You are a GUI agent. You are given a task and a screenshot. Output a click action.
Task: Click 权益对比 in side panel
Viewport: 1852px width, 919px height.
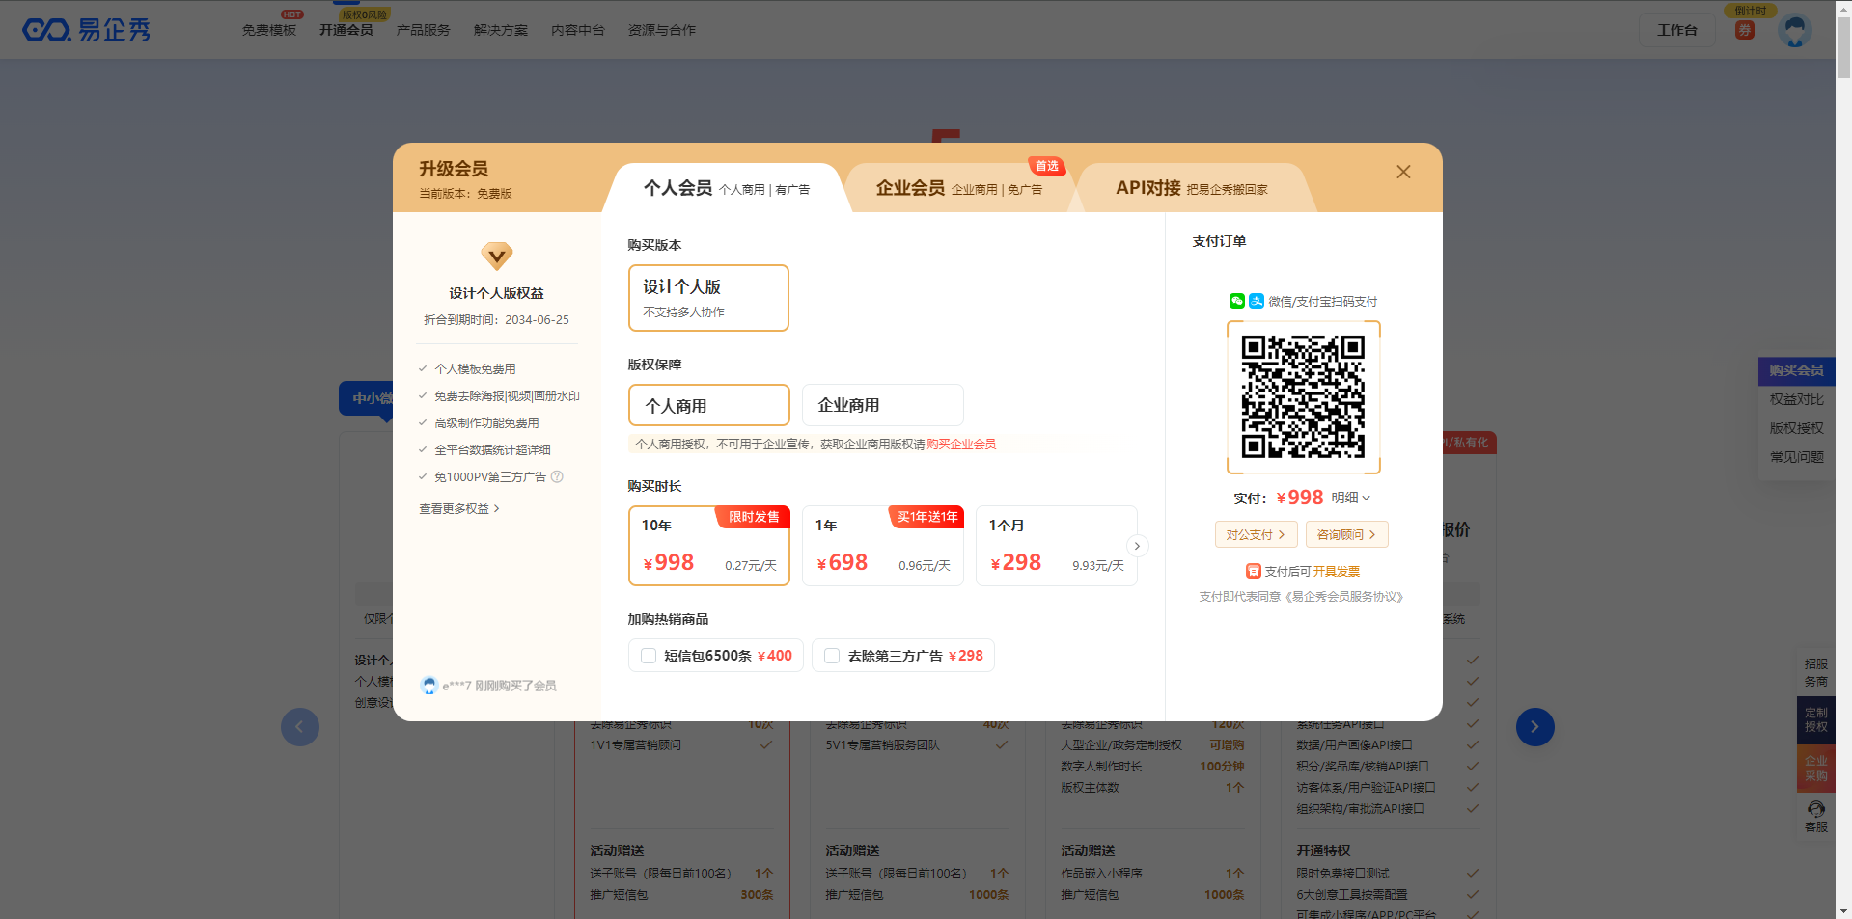[1796, 399]
